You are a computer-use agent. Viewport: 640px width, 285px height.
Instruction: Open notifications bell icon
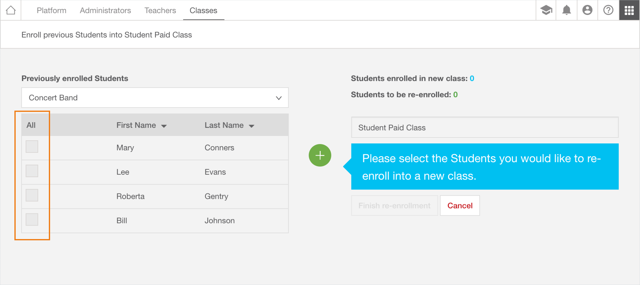pyautogui.click(x=566, y=10)
